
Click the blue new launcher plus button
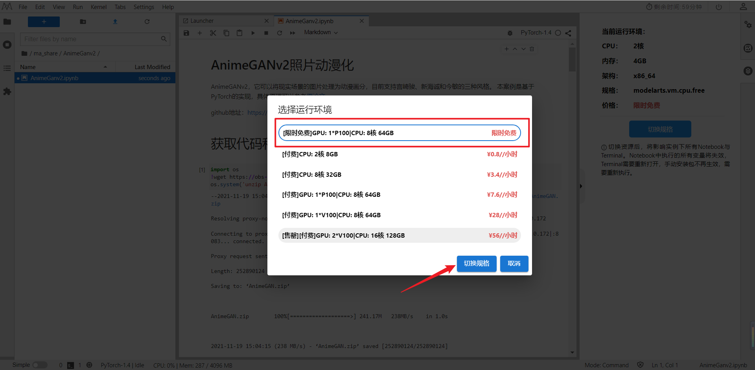pyautogui.click(x=44, y=22)
